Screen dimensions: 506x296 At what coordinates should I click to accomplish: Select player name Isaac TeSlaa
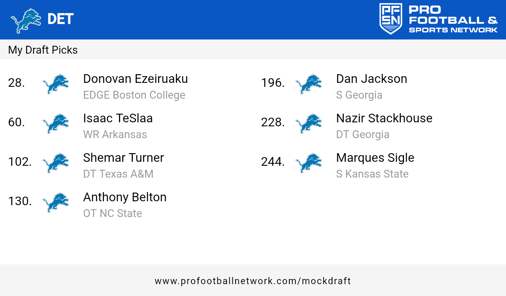(x=118, y=118)
